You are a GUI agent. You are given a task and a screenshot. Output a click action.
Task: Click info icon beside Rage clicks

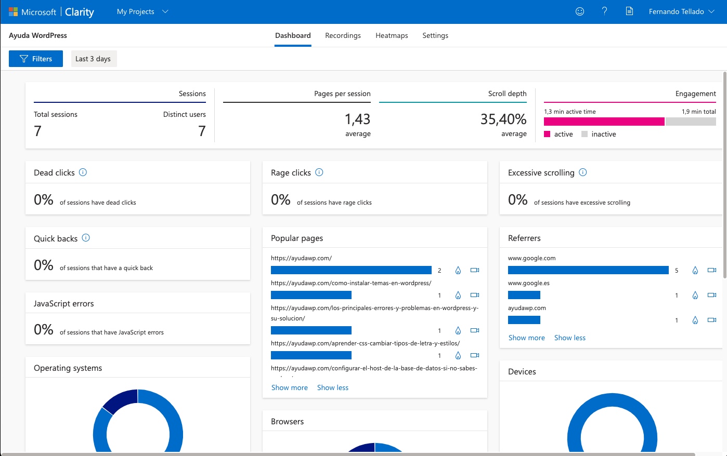(319, 172)
